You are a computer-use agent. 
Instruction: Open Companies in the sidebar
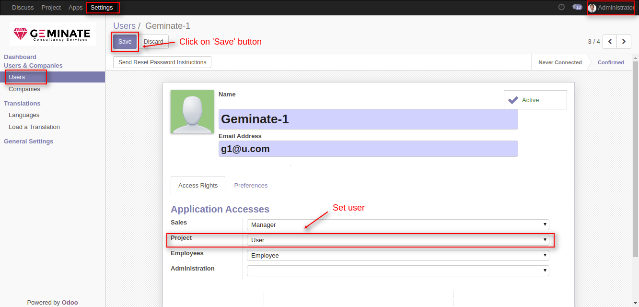coord(24,89)
